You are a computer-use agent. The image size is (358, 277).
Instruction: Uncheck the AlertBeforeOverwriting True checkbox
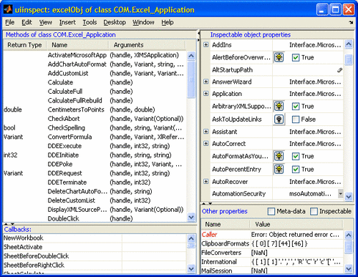[x=296, y=57]
